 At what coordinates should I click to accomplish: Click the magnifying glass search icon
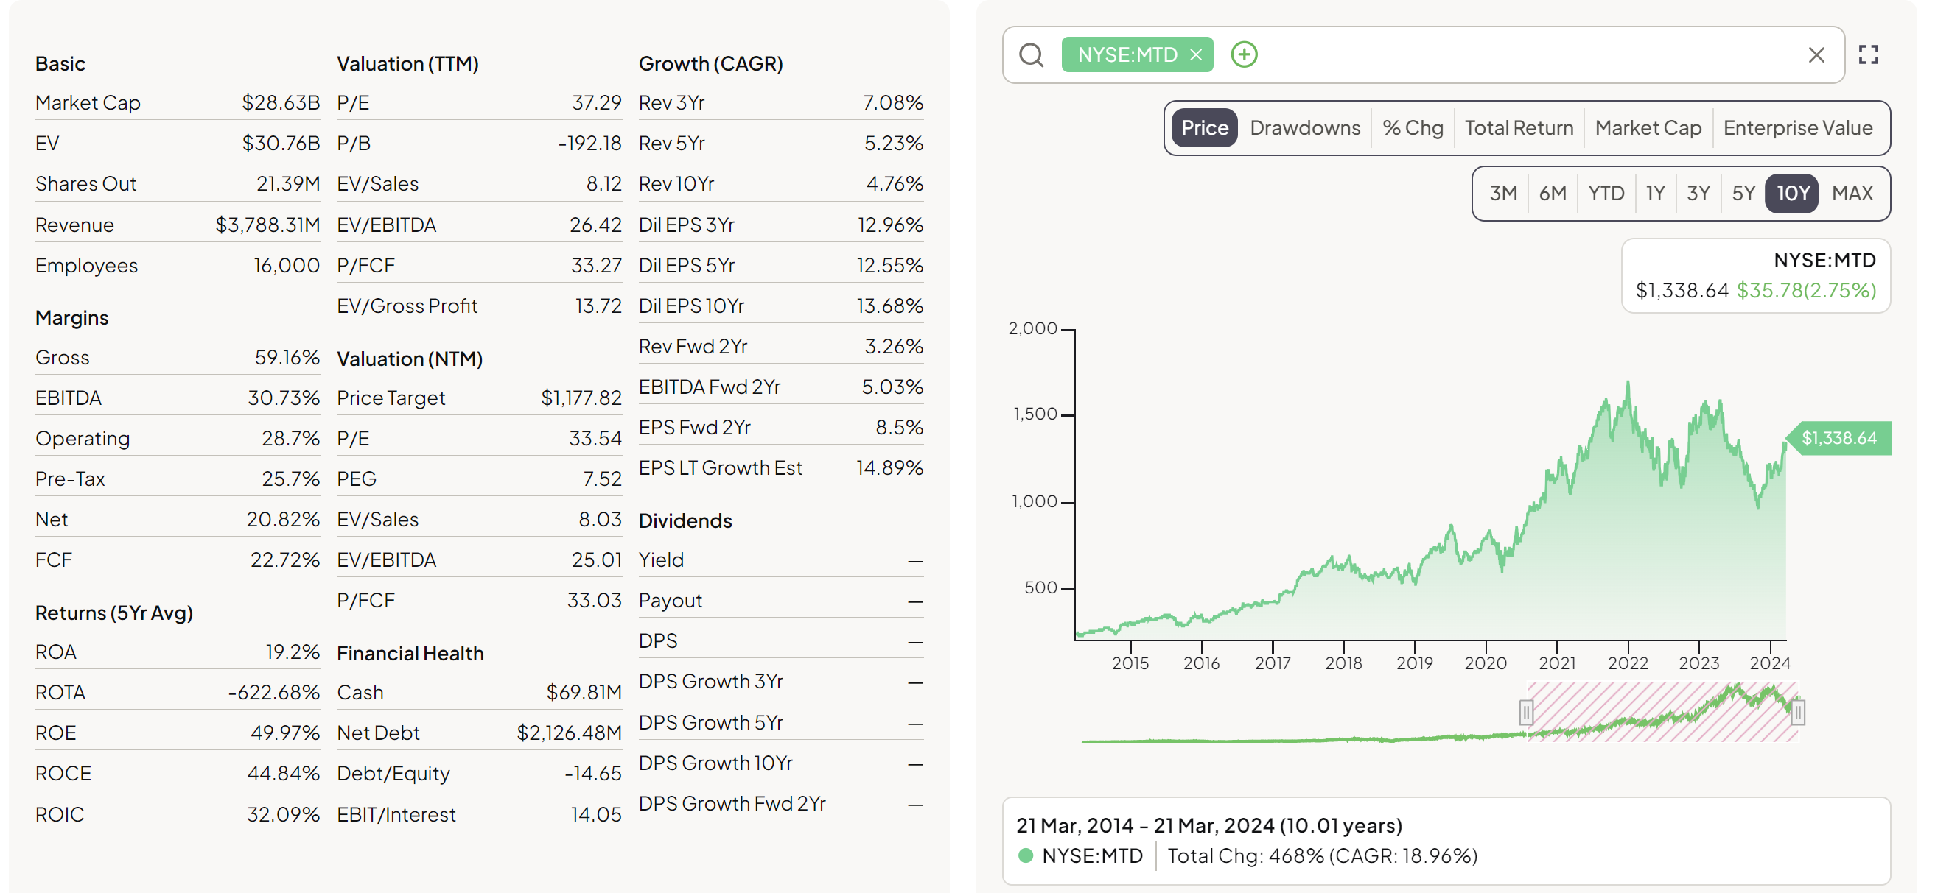point(1032,54)
